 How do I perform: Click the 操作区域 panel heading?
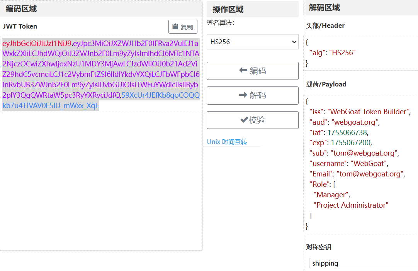[228, 10]
